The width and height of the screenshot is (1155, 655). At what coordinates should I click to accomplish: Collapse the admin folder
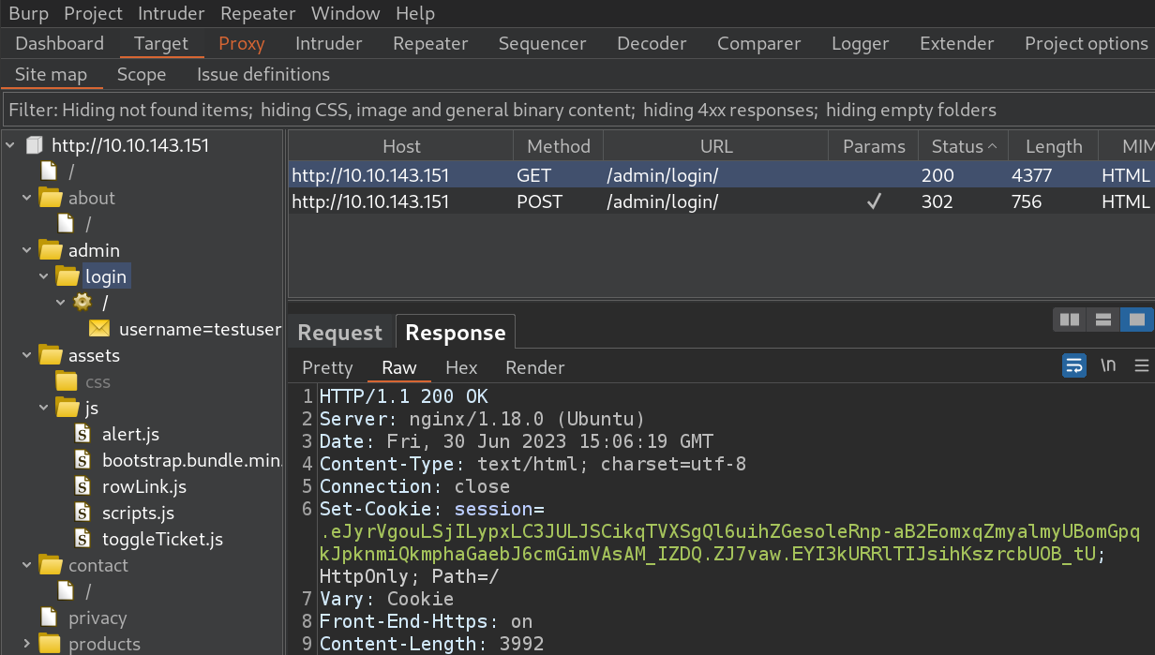(x=27, y=250)
